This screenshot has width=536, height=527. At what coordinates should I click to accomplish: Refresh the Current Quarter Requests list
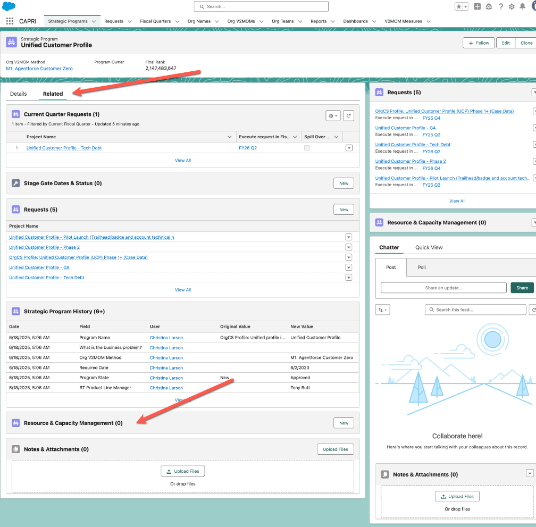(348, 116)
